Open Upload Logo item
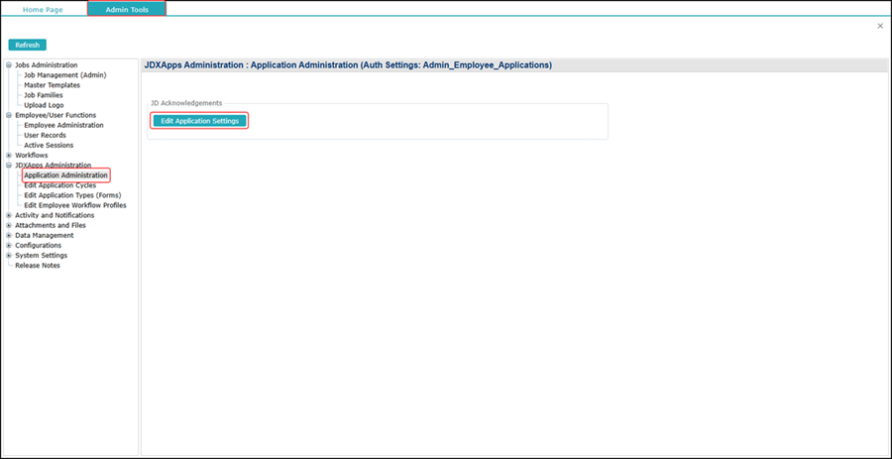This screenshot has height=459, width=892. pyautogui.click(x=44, y=105)
